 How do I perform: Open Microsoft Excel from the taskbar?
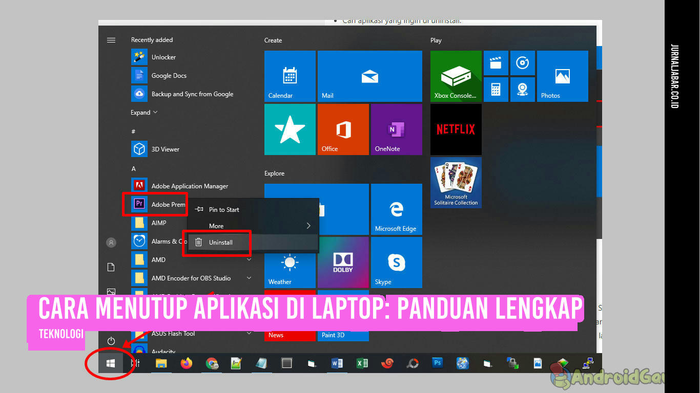(362, 363)
